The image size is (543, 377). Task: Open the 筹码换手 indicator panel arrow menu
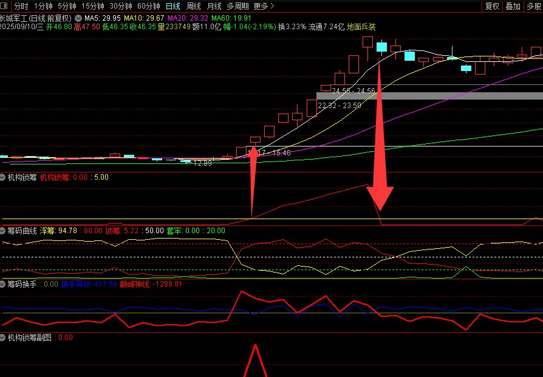point(4,284)
